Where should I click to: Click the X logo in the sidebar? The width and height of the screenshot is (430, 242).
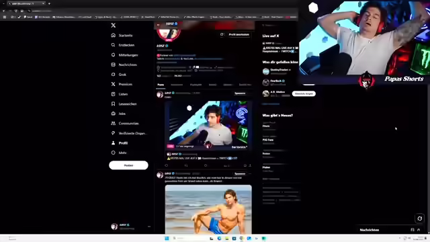[114, 26]
